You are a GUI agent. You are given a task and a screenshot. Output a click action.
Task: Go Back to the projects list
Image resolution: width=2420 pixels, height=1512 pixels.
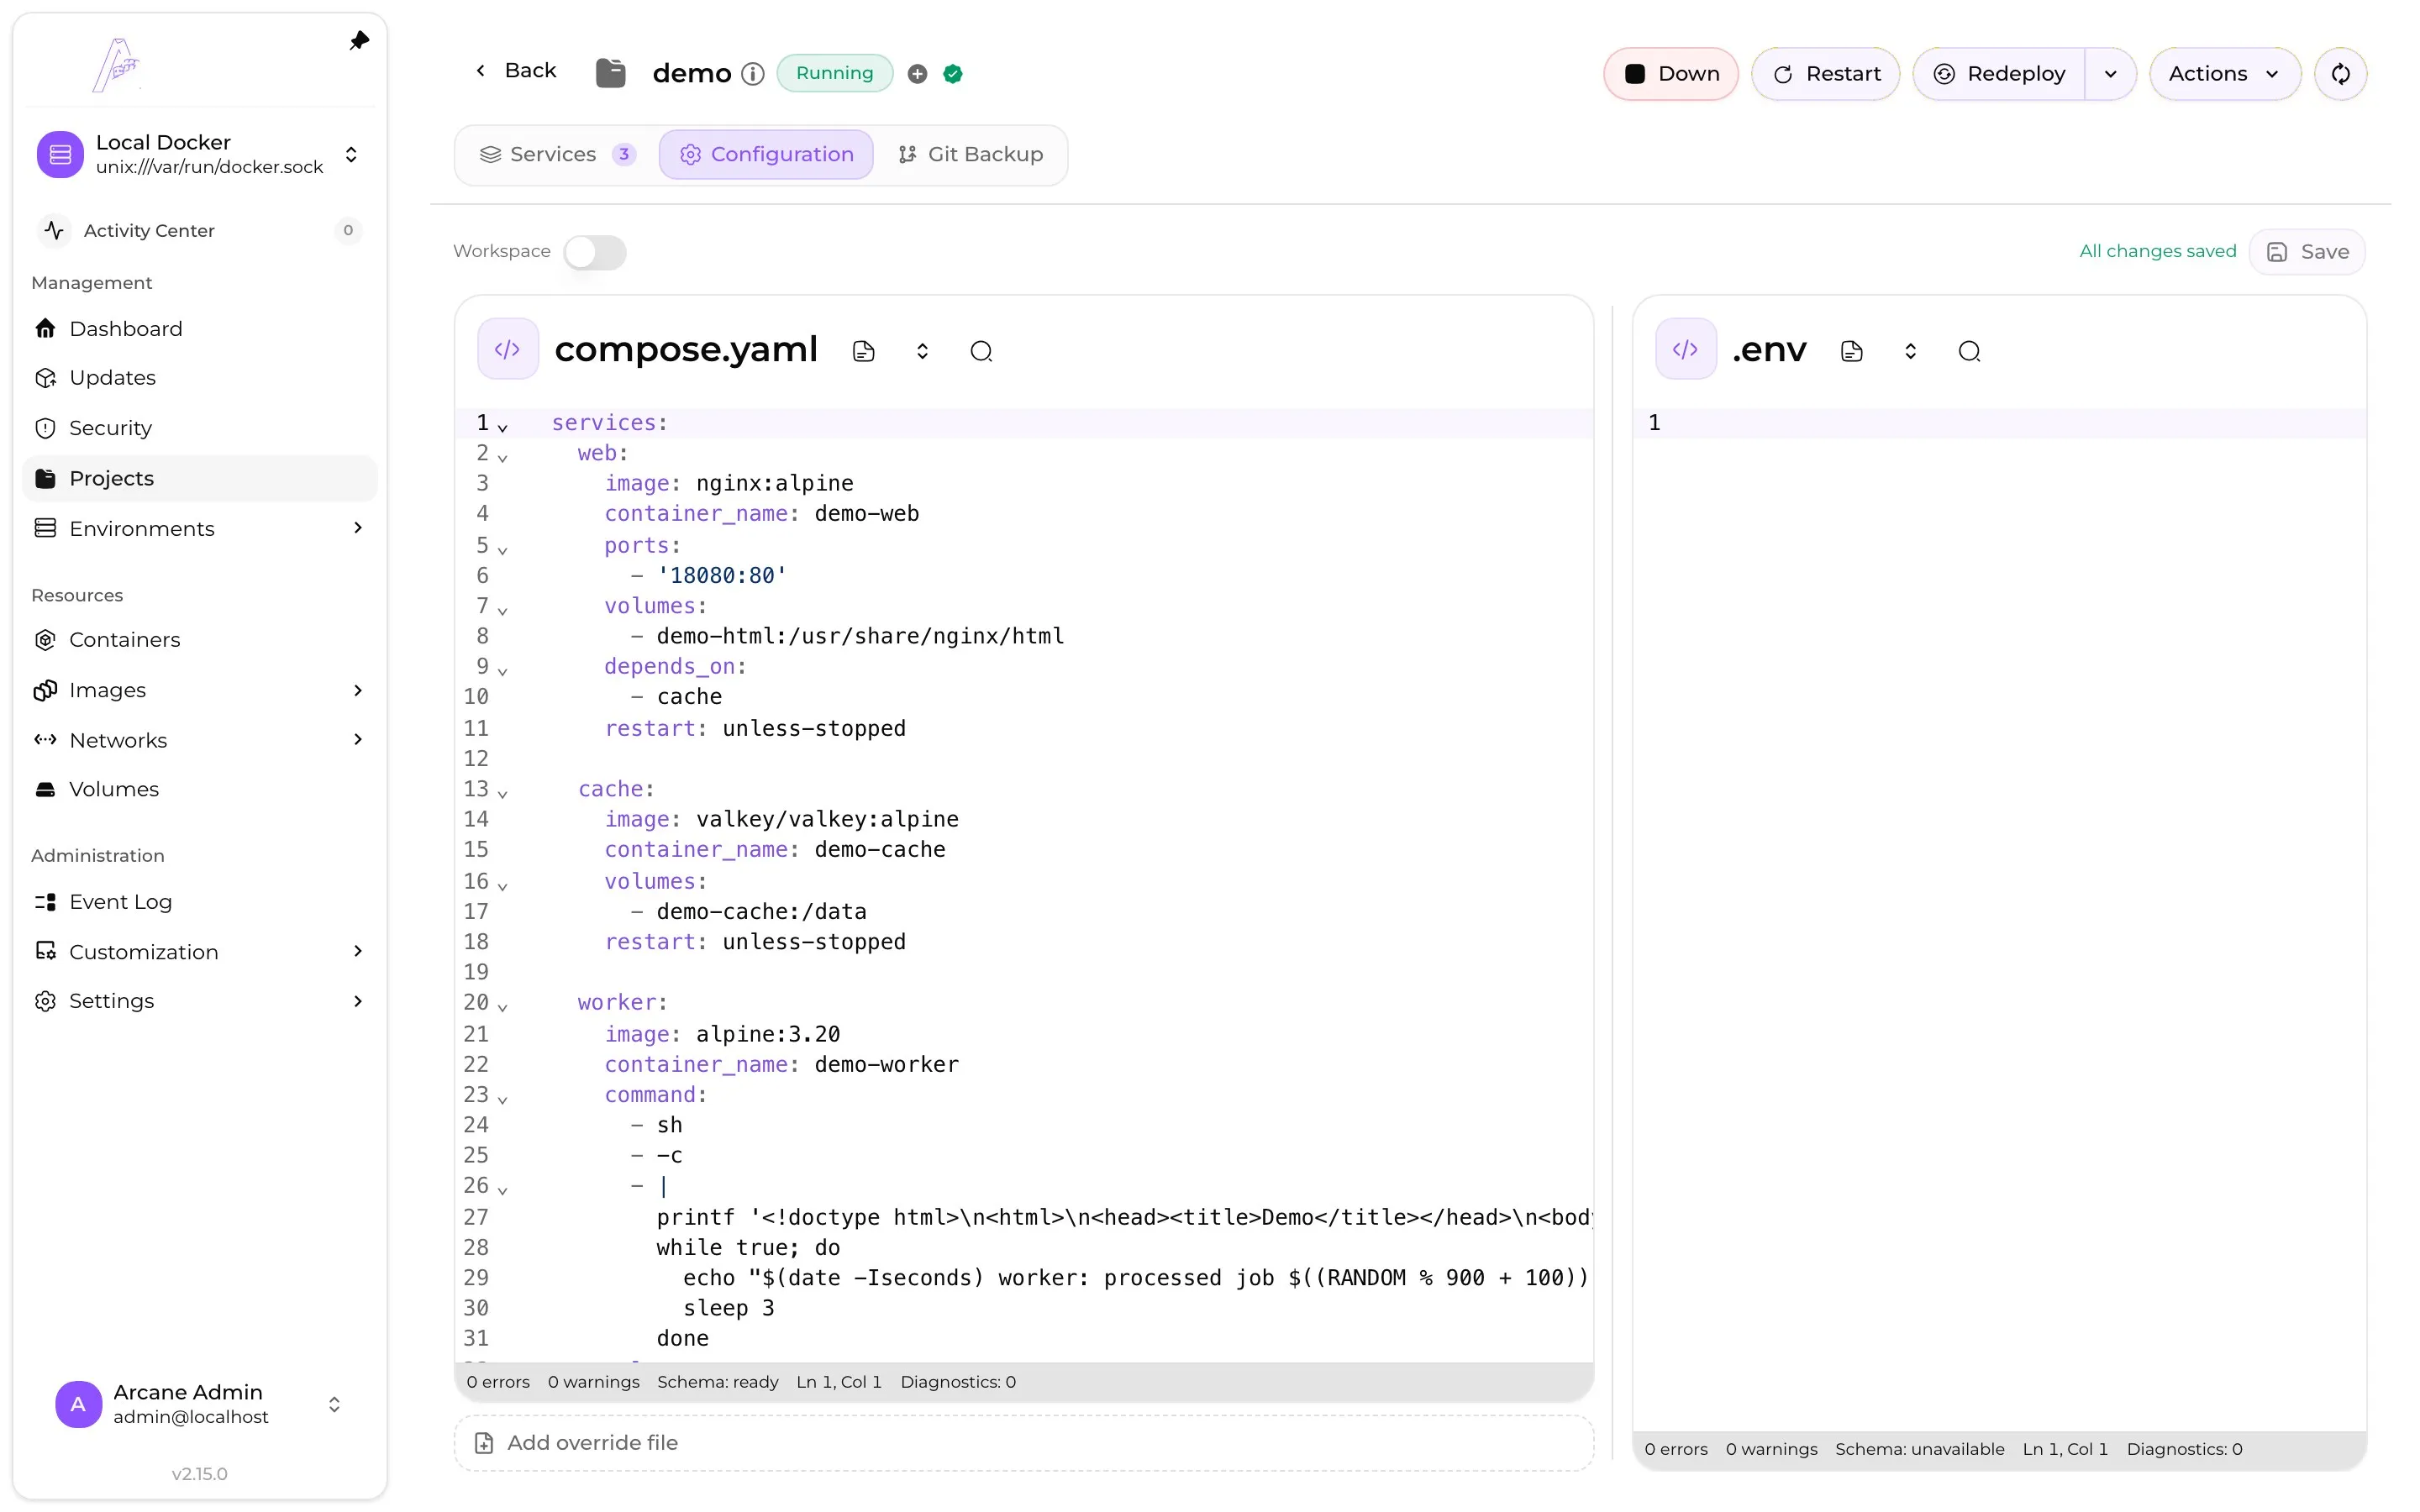[x=515, y=71]
